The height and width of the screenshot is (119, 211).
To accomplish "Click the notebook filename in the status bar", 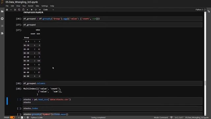I will point(197,118).
